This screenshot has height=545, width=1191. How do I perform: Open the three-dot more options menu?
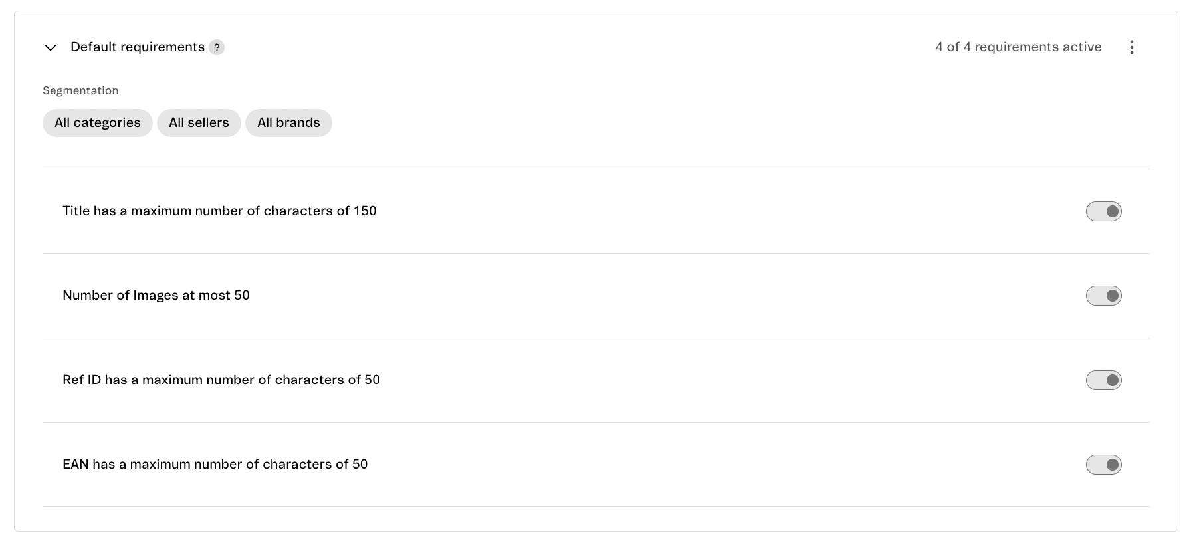(x=1131, y=47)
